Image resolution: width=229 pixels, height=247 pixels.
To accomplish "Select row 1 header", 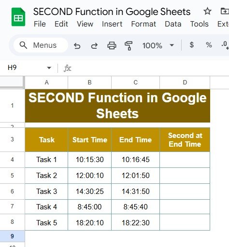I will point(12,106).
